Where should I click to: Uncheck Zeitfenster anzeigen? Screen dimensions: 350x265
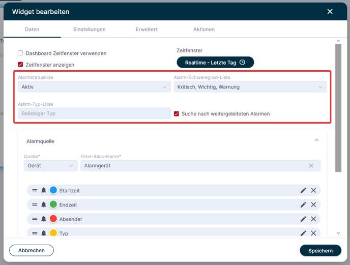[20, 65]
